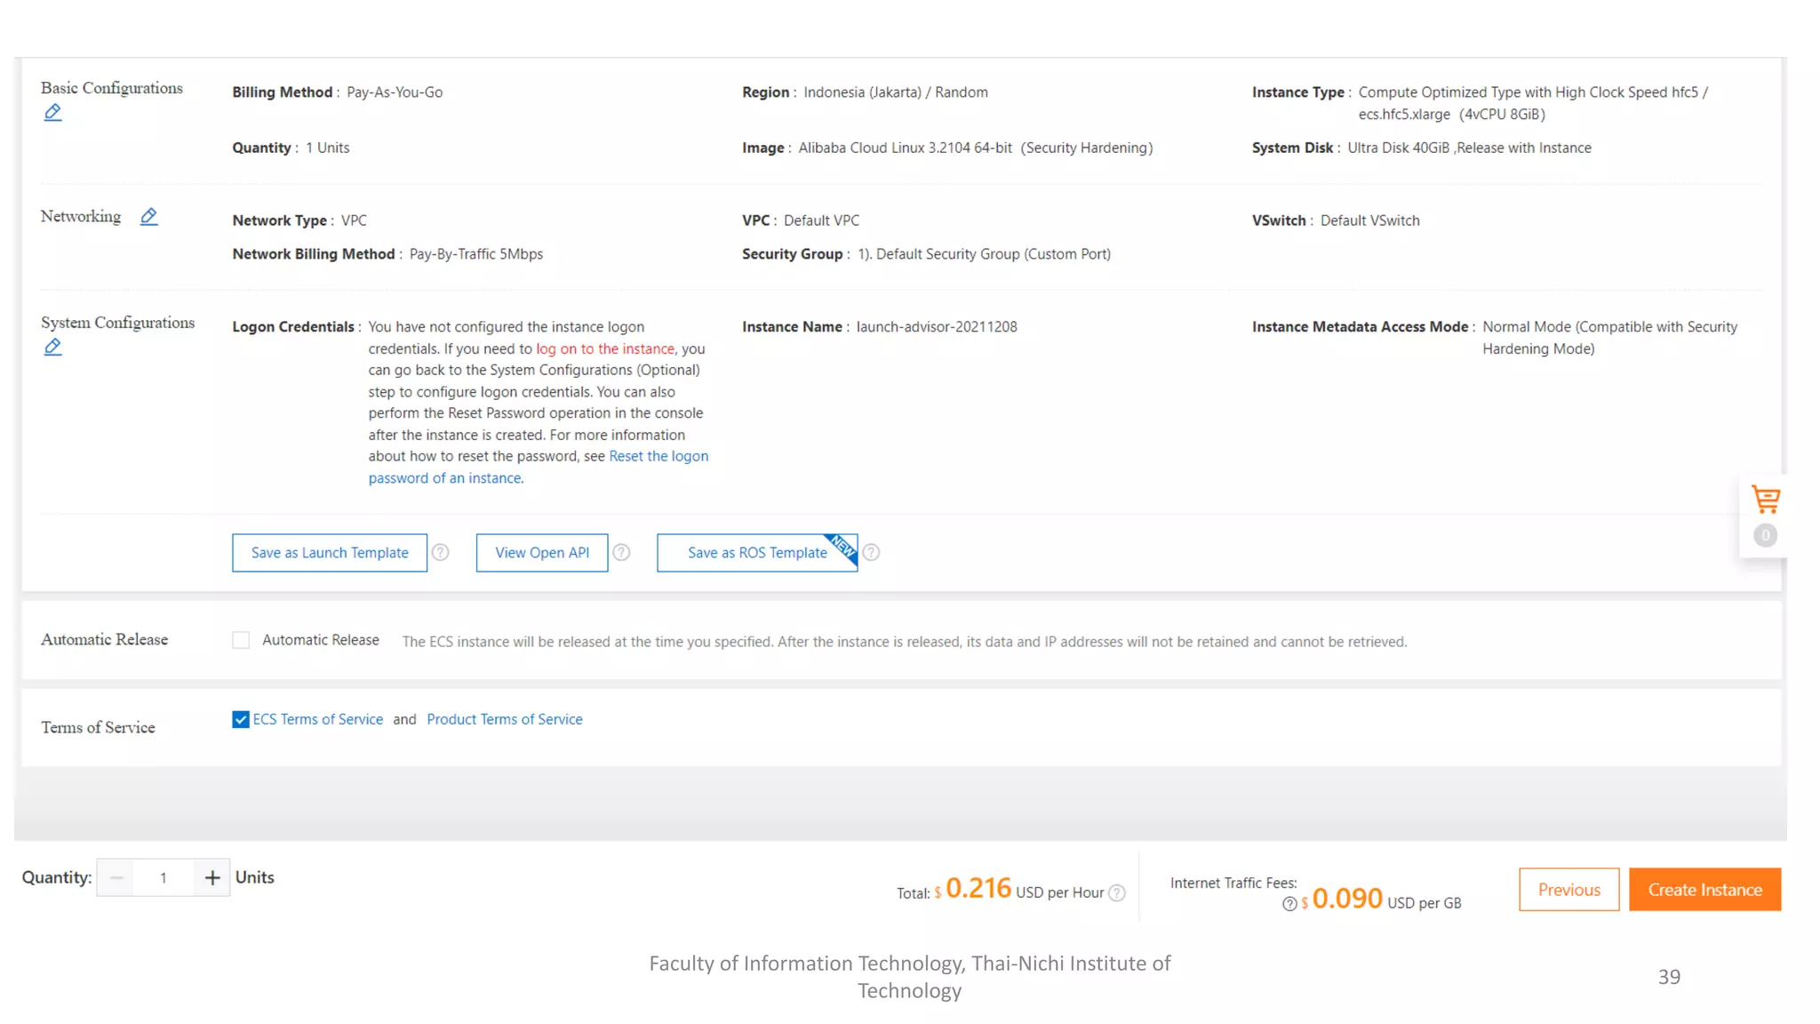The image size is (1820, 1024).
Task: Enable the Automatic Release checkbox
Action: coord(241,640)
